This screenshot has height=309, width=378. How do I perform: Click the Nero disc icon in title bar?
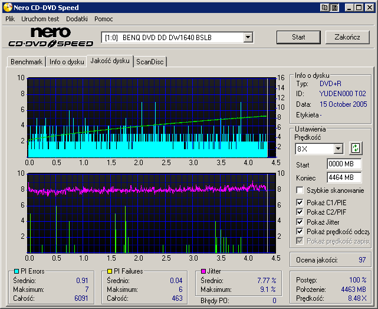pyautogui.click(x=8, y=7)
